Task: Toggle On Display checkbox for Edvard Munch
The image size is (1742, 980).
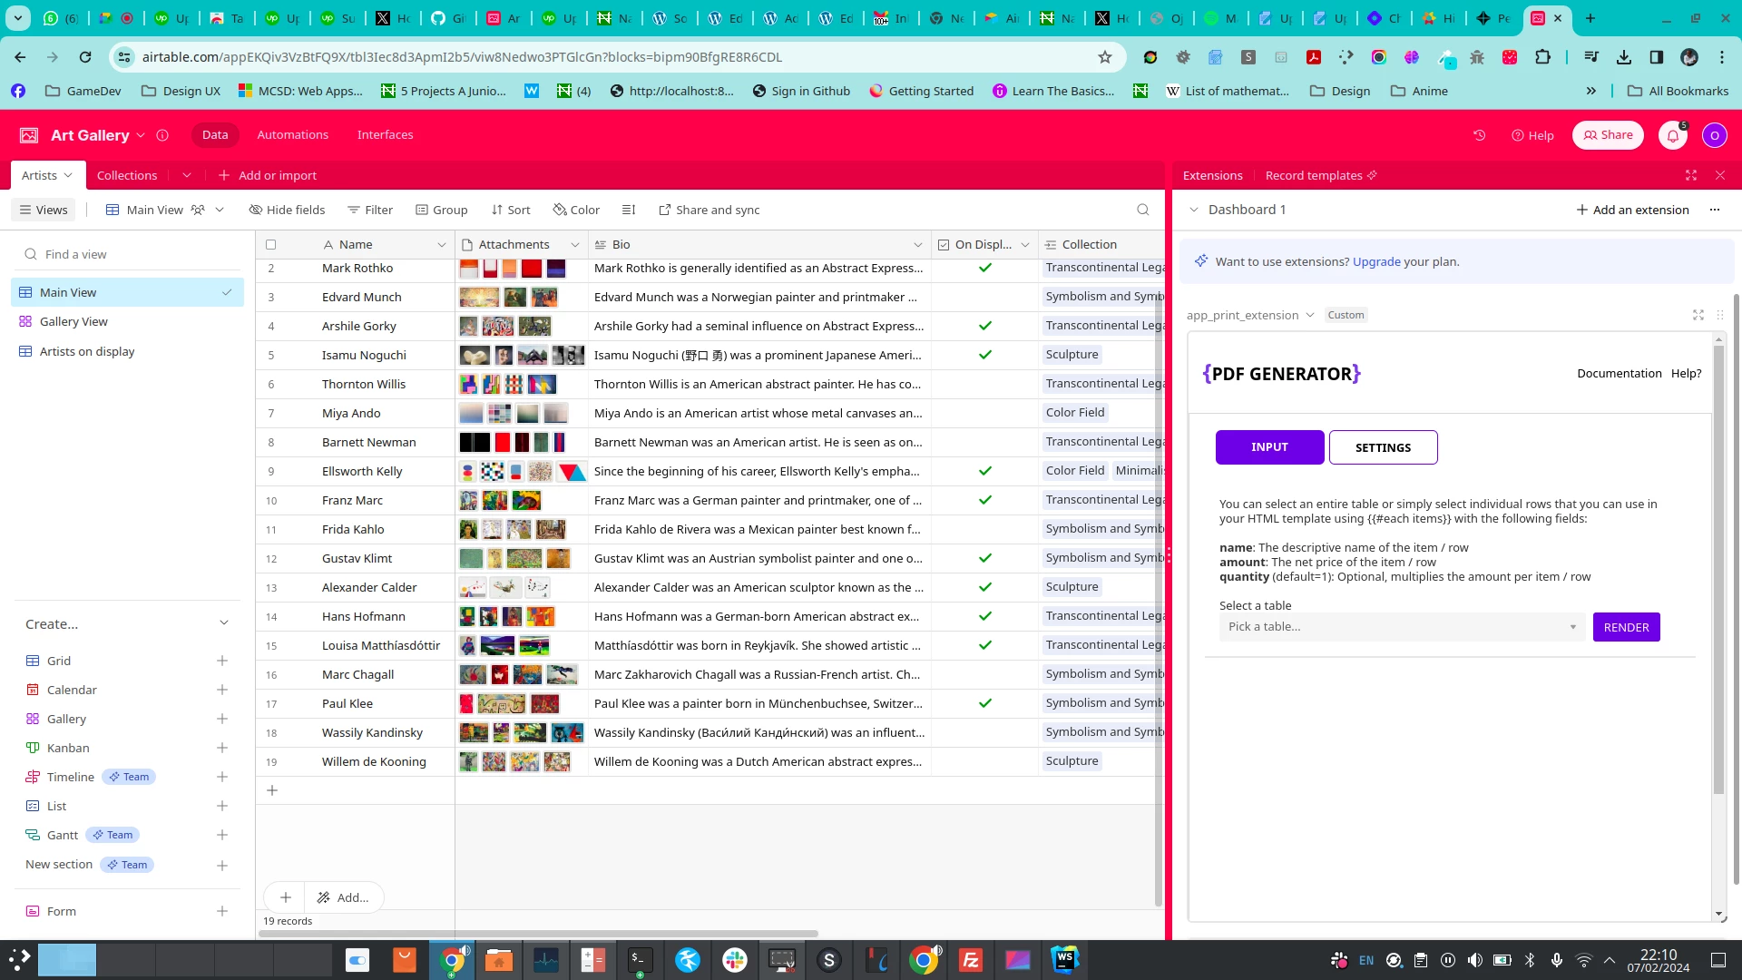Action: click(984, 297)
